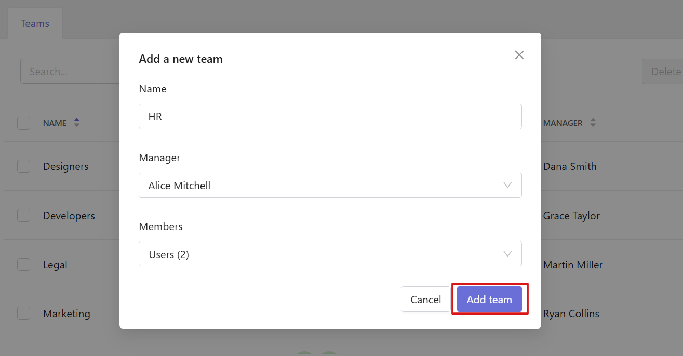Image resolution: width=683 pixels, height=356 pixels.
Task: Focus the Name field containing HR
Action: click(x=330, y=116)
